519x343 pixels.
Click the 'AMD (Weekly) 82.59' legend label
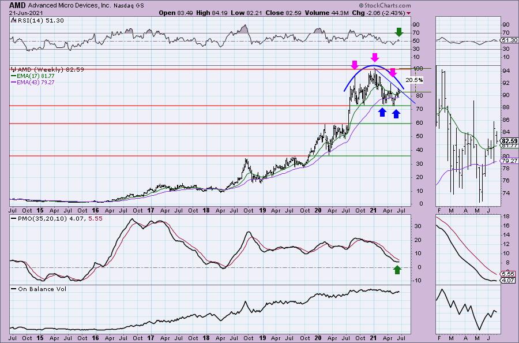(x=51, y=69)
